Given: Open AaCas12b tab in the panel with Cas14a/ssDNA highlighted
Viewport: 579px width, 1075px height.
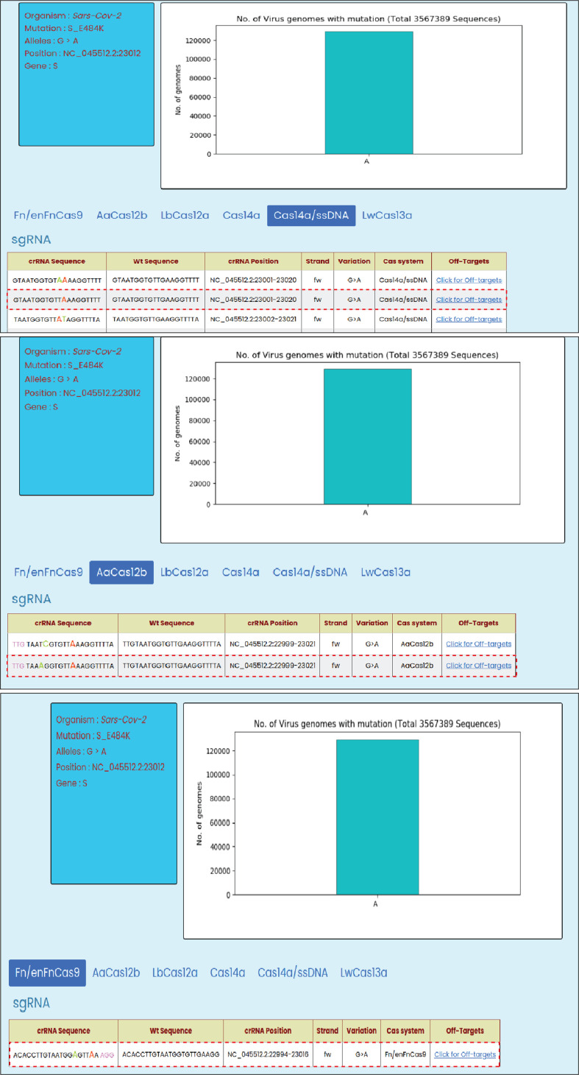Looking at the screenshot, I should (x=122, y=216).
